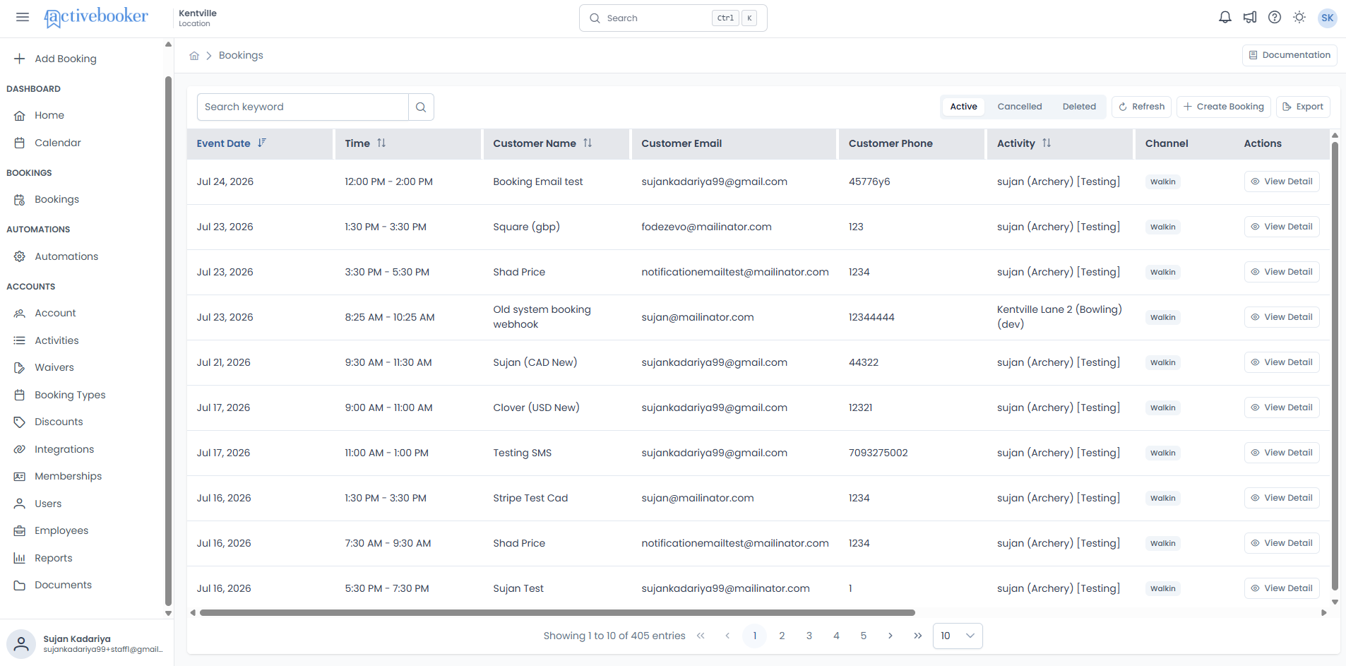View detail for Booking Email test

pos(1282,182)
